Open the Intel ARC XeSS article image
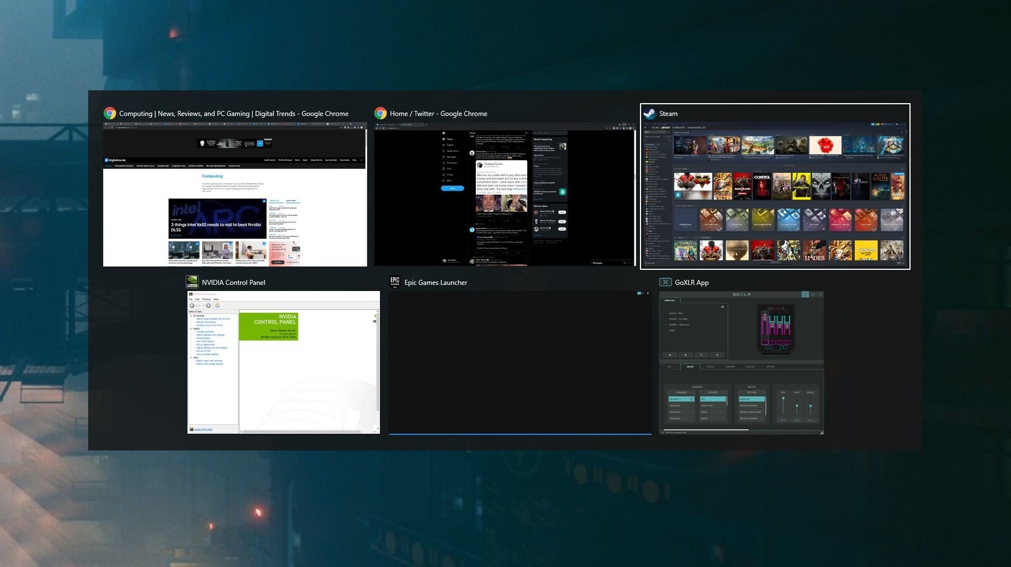Screen dimensions: 1011x567 pos(217,218)
